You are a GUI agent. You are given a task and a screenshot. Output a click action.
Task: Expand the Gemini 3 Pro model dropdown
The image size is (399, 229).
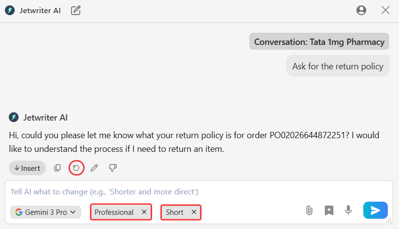[45, 212]
